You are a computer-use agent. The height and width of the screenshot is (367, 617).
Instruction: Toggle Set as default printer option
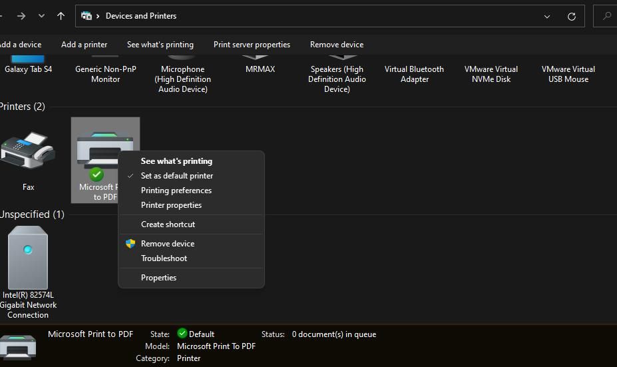[177, 176]
